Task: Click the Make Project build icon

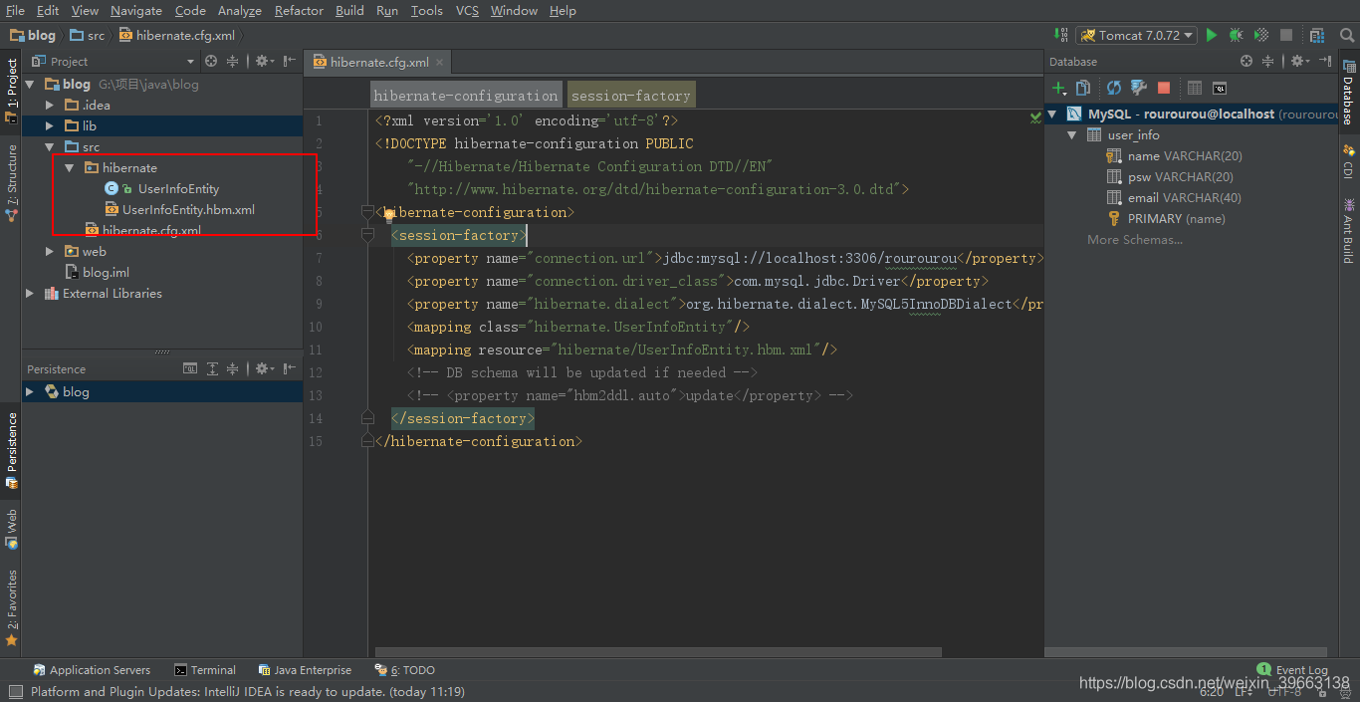Action: pyautogui.click(x=1061, y=35)
